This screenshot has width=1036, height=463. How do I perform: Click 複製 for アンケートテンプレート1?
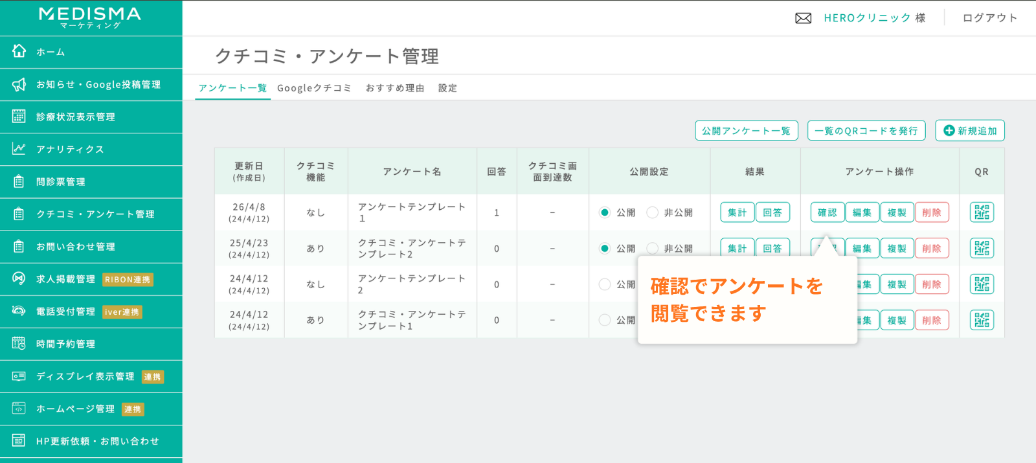click(x=897, y=212)
